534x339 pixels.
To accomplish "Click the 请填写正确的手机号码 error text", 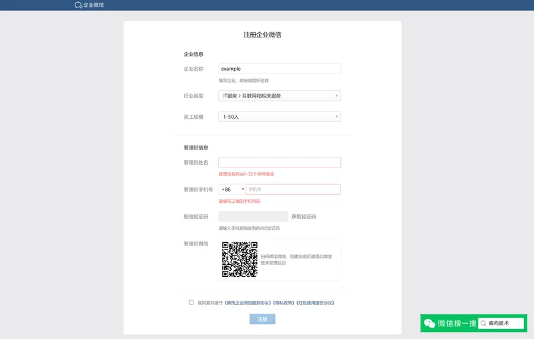I will tap(240, 202).
